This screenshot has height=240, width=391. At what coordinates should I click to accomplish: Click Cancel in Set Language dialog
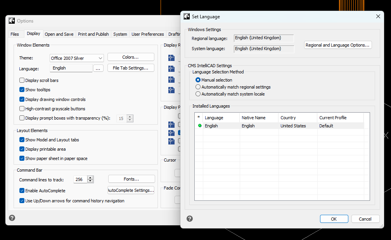(365, 219)
